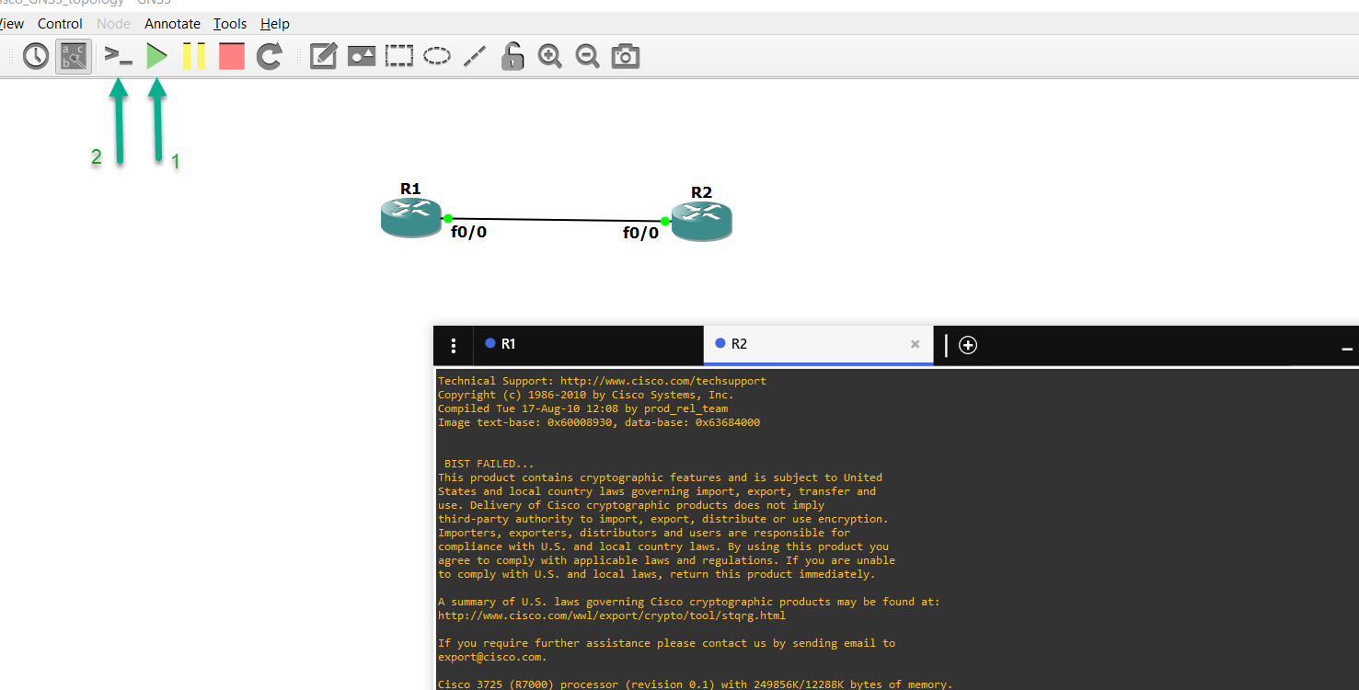The height and width of the screenshot is (690, 1359).
Task: Start all nodes with play button
Action: tap(157, 57)
